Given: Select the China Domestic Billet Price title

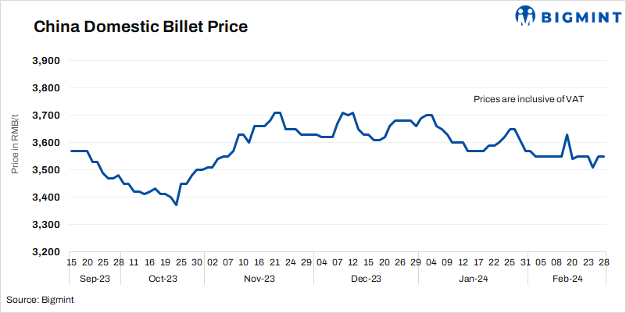Looking at the screenshot, I should click(x=140, y=27).
